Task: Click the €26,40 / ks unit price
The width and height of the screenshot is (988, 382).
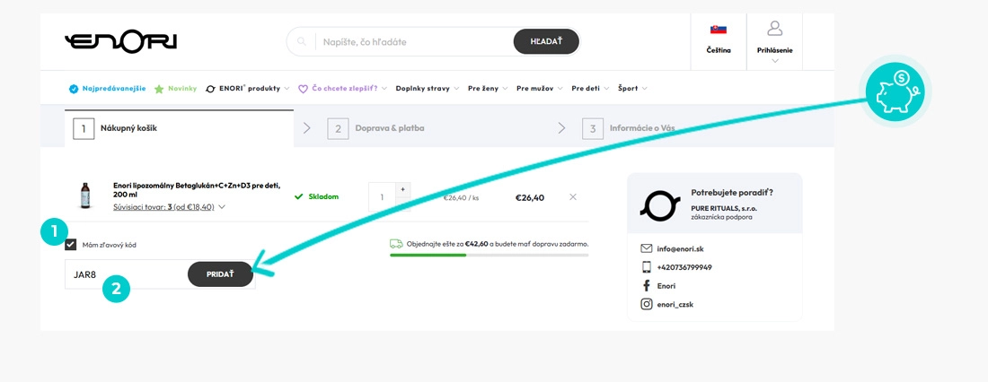Action: 462,197
